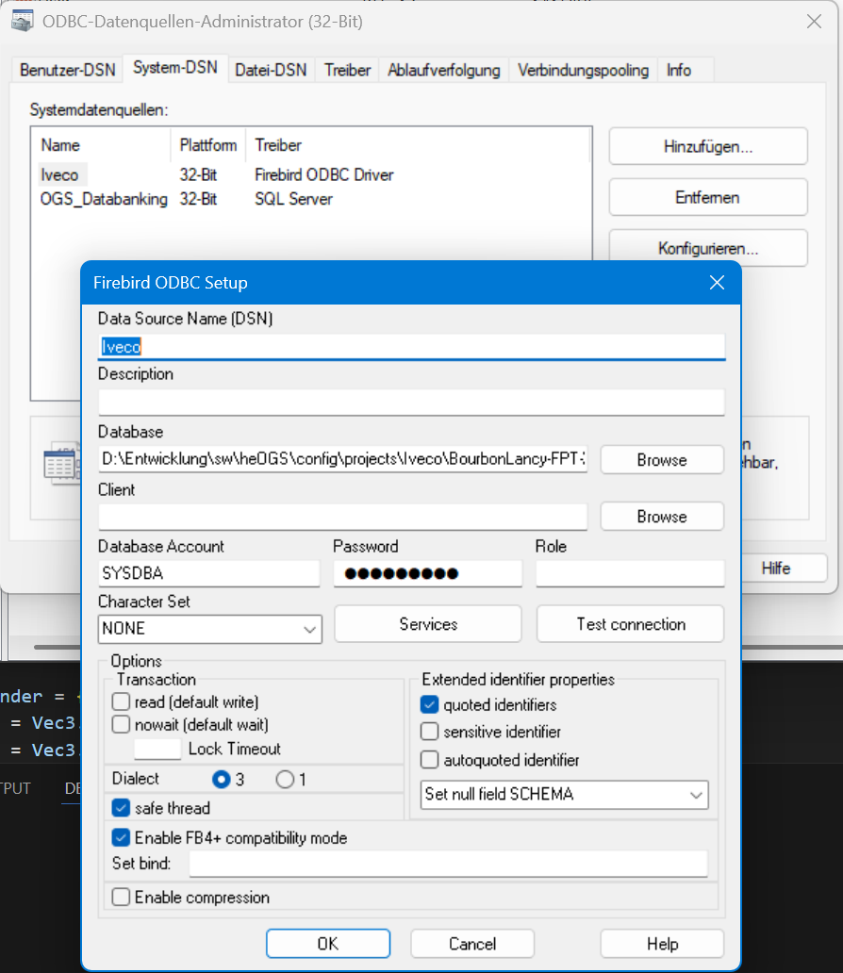Click the Description input field

point(411,402)
